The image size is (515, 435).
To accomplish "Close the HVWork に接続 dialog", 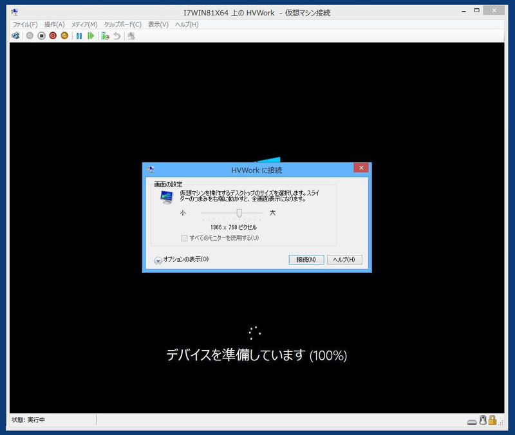I will [x=361, y=168].
